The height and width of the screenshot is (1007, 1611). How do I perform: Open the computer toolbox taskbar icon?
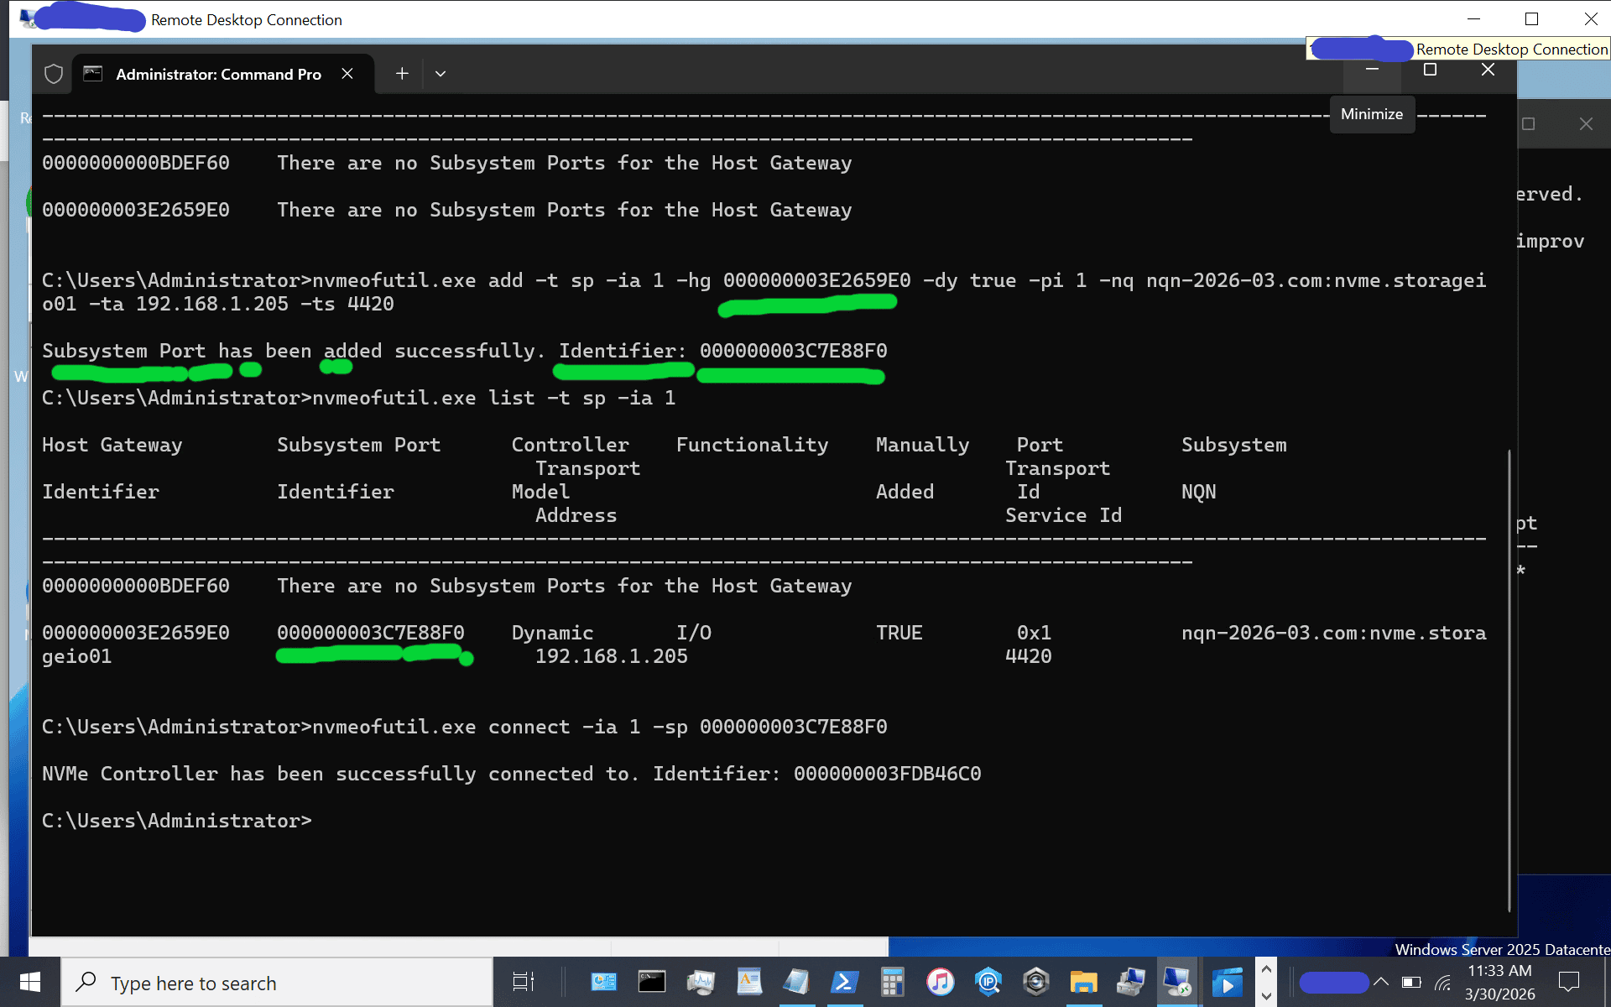[1132, 982]
